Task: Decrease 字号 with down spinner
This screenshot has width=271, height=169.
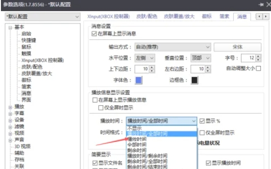Action: pyautogui.click(x=258, y=60)
